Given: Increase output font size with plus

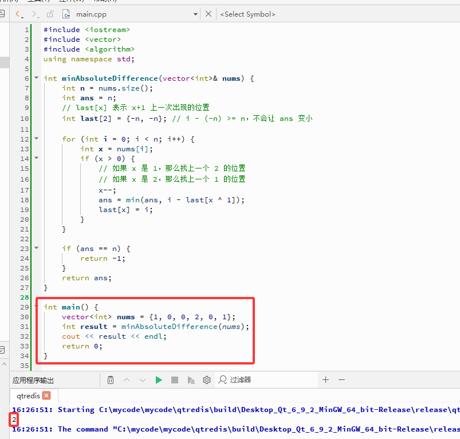Looking at the screenshot, I should point(325,380).
